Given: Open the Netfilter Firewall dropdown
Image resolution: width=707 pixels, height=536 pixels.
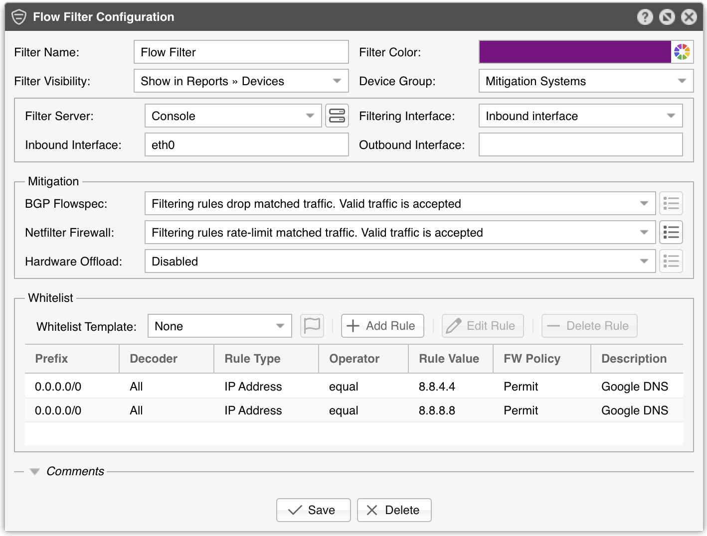Looking at the screenshot, I should (400, 232).
